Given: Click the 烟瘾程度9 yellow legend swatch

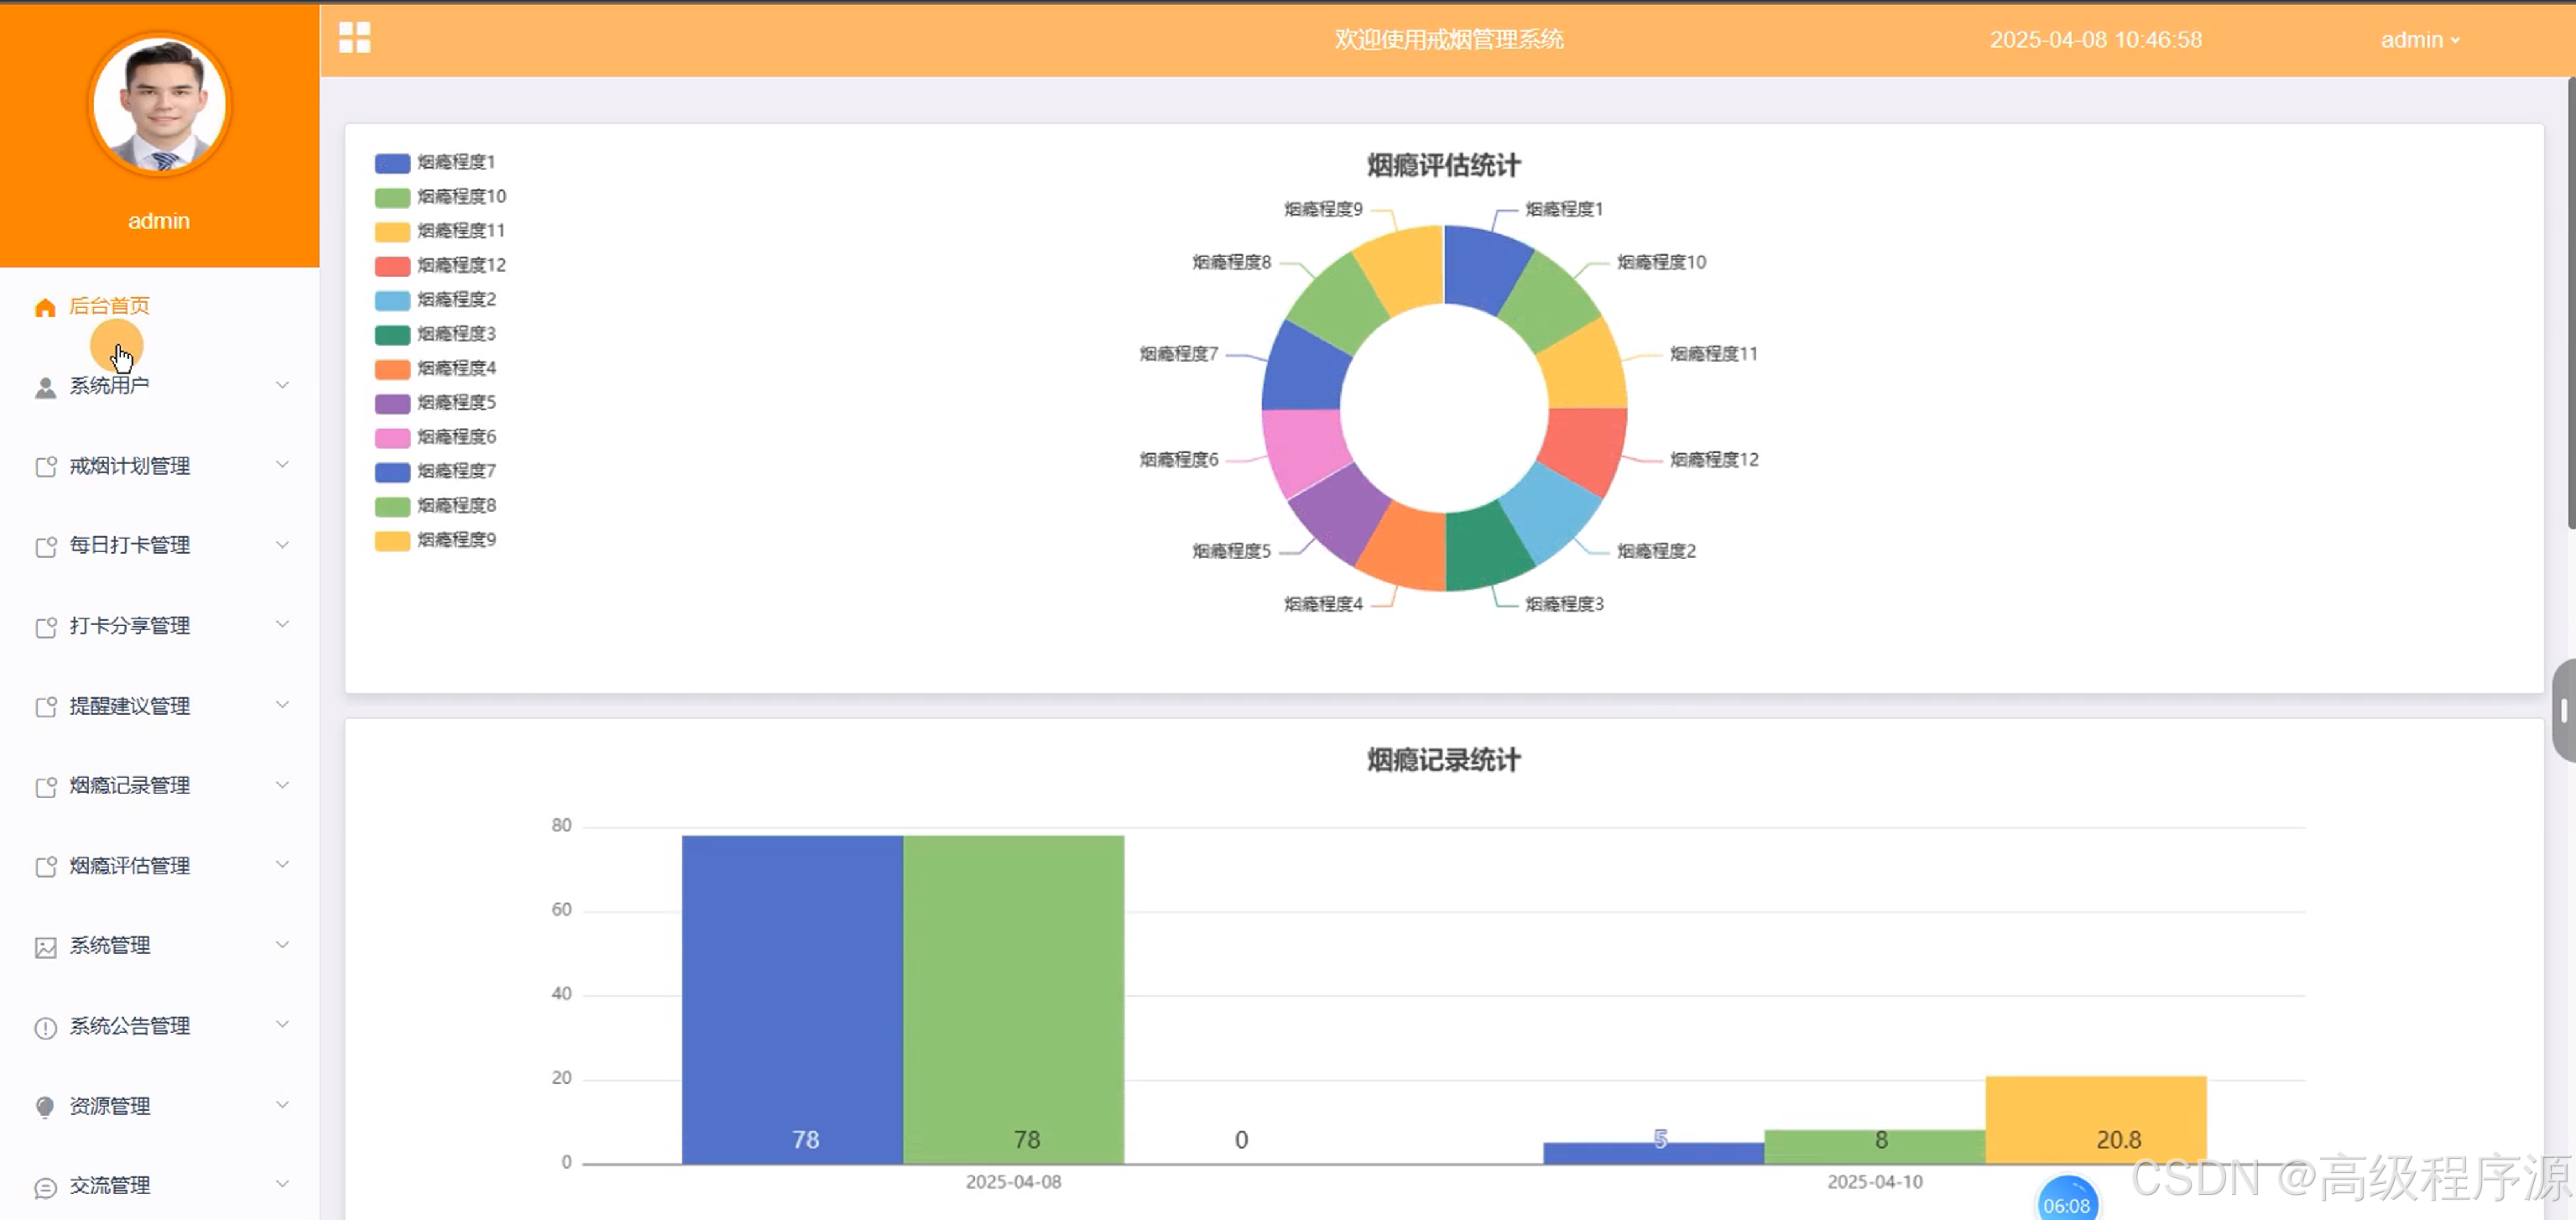Looking at the screenshot, I should [x=392, y=541].
